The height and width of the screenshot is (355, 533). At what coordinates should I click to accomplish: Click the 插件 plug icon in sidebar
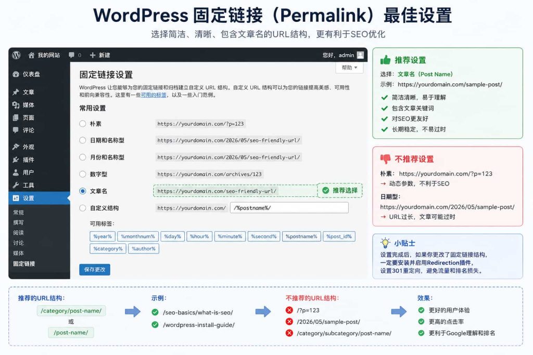pos(16,160)
